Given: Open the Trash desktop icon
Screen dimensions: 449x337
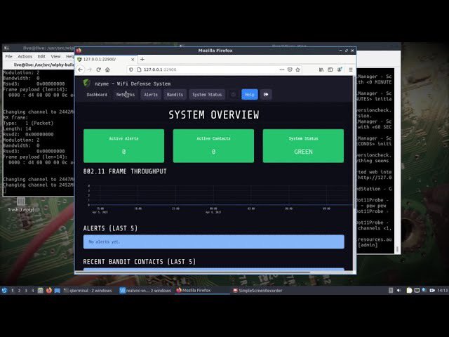Looking at the screenshot, I should (21, 204).
